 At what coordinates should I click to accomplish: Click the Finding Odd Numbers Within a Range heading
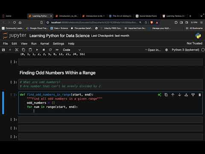click(58, 73)
